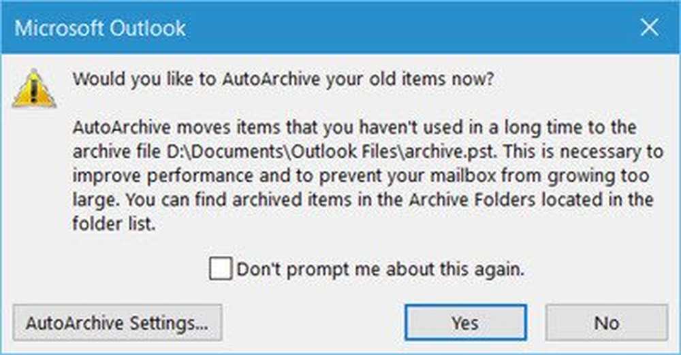Decline archiving with the No button
The width and height of the screenshot is (681, 355).
[x=606, y=323]
